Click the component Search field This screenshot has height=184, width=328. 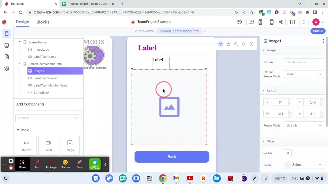[x=48, y=118]
